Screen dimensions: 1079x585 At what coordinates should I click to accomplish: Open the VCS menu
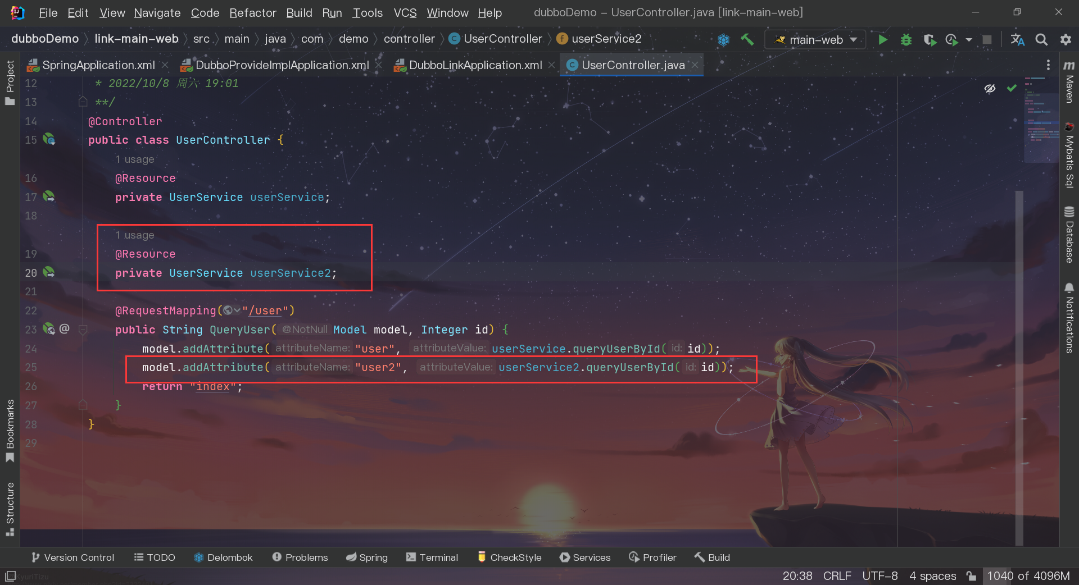coord(405,12)
